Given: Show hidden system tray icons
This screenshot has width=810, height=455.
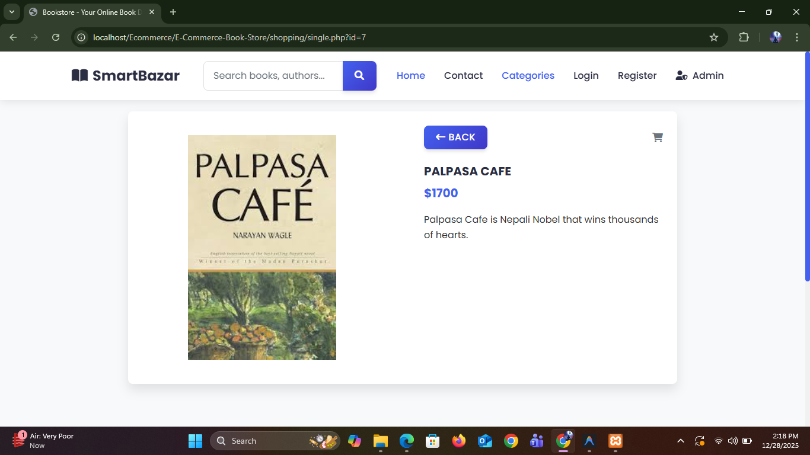Looking at the screenshot, I should (681, 441).
